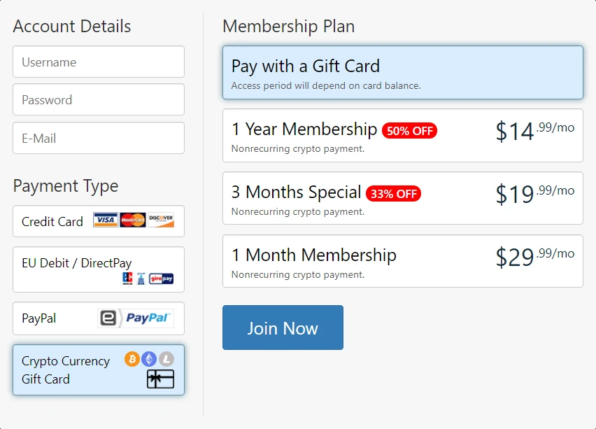Screen dimensions: 596x429
Task: Click the MasterCard logo
Action: 133,220
